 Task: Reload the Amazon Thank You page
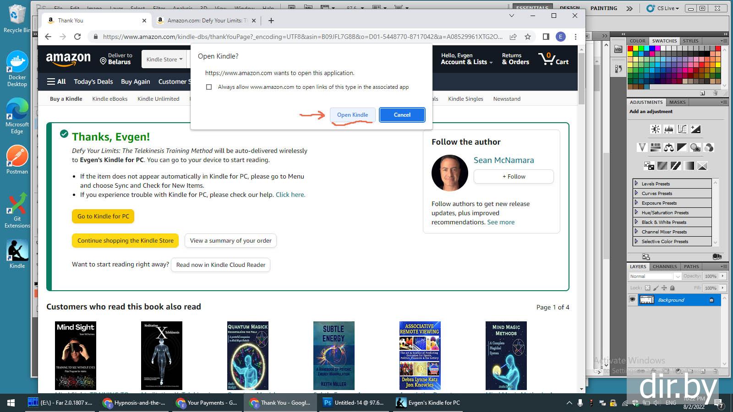pyautogui.click(x=77, y=37)
